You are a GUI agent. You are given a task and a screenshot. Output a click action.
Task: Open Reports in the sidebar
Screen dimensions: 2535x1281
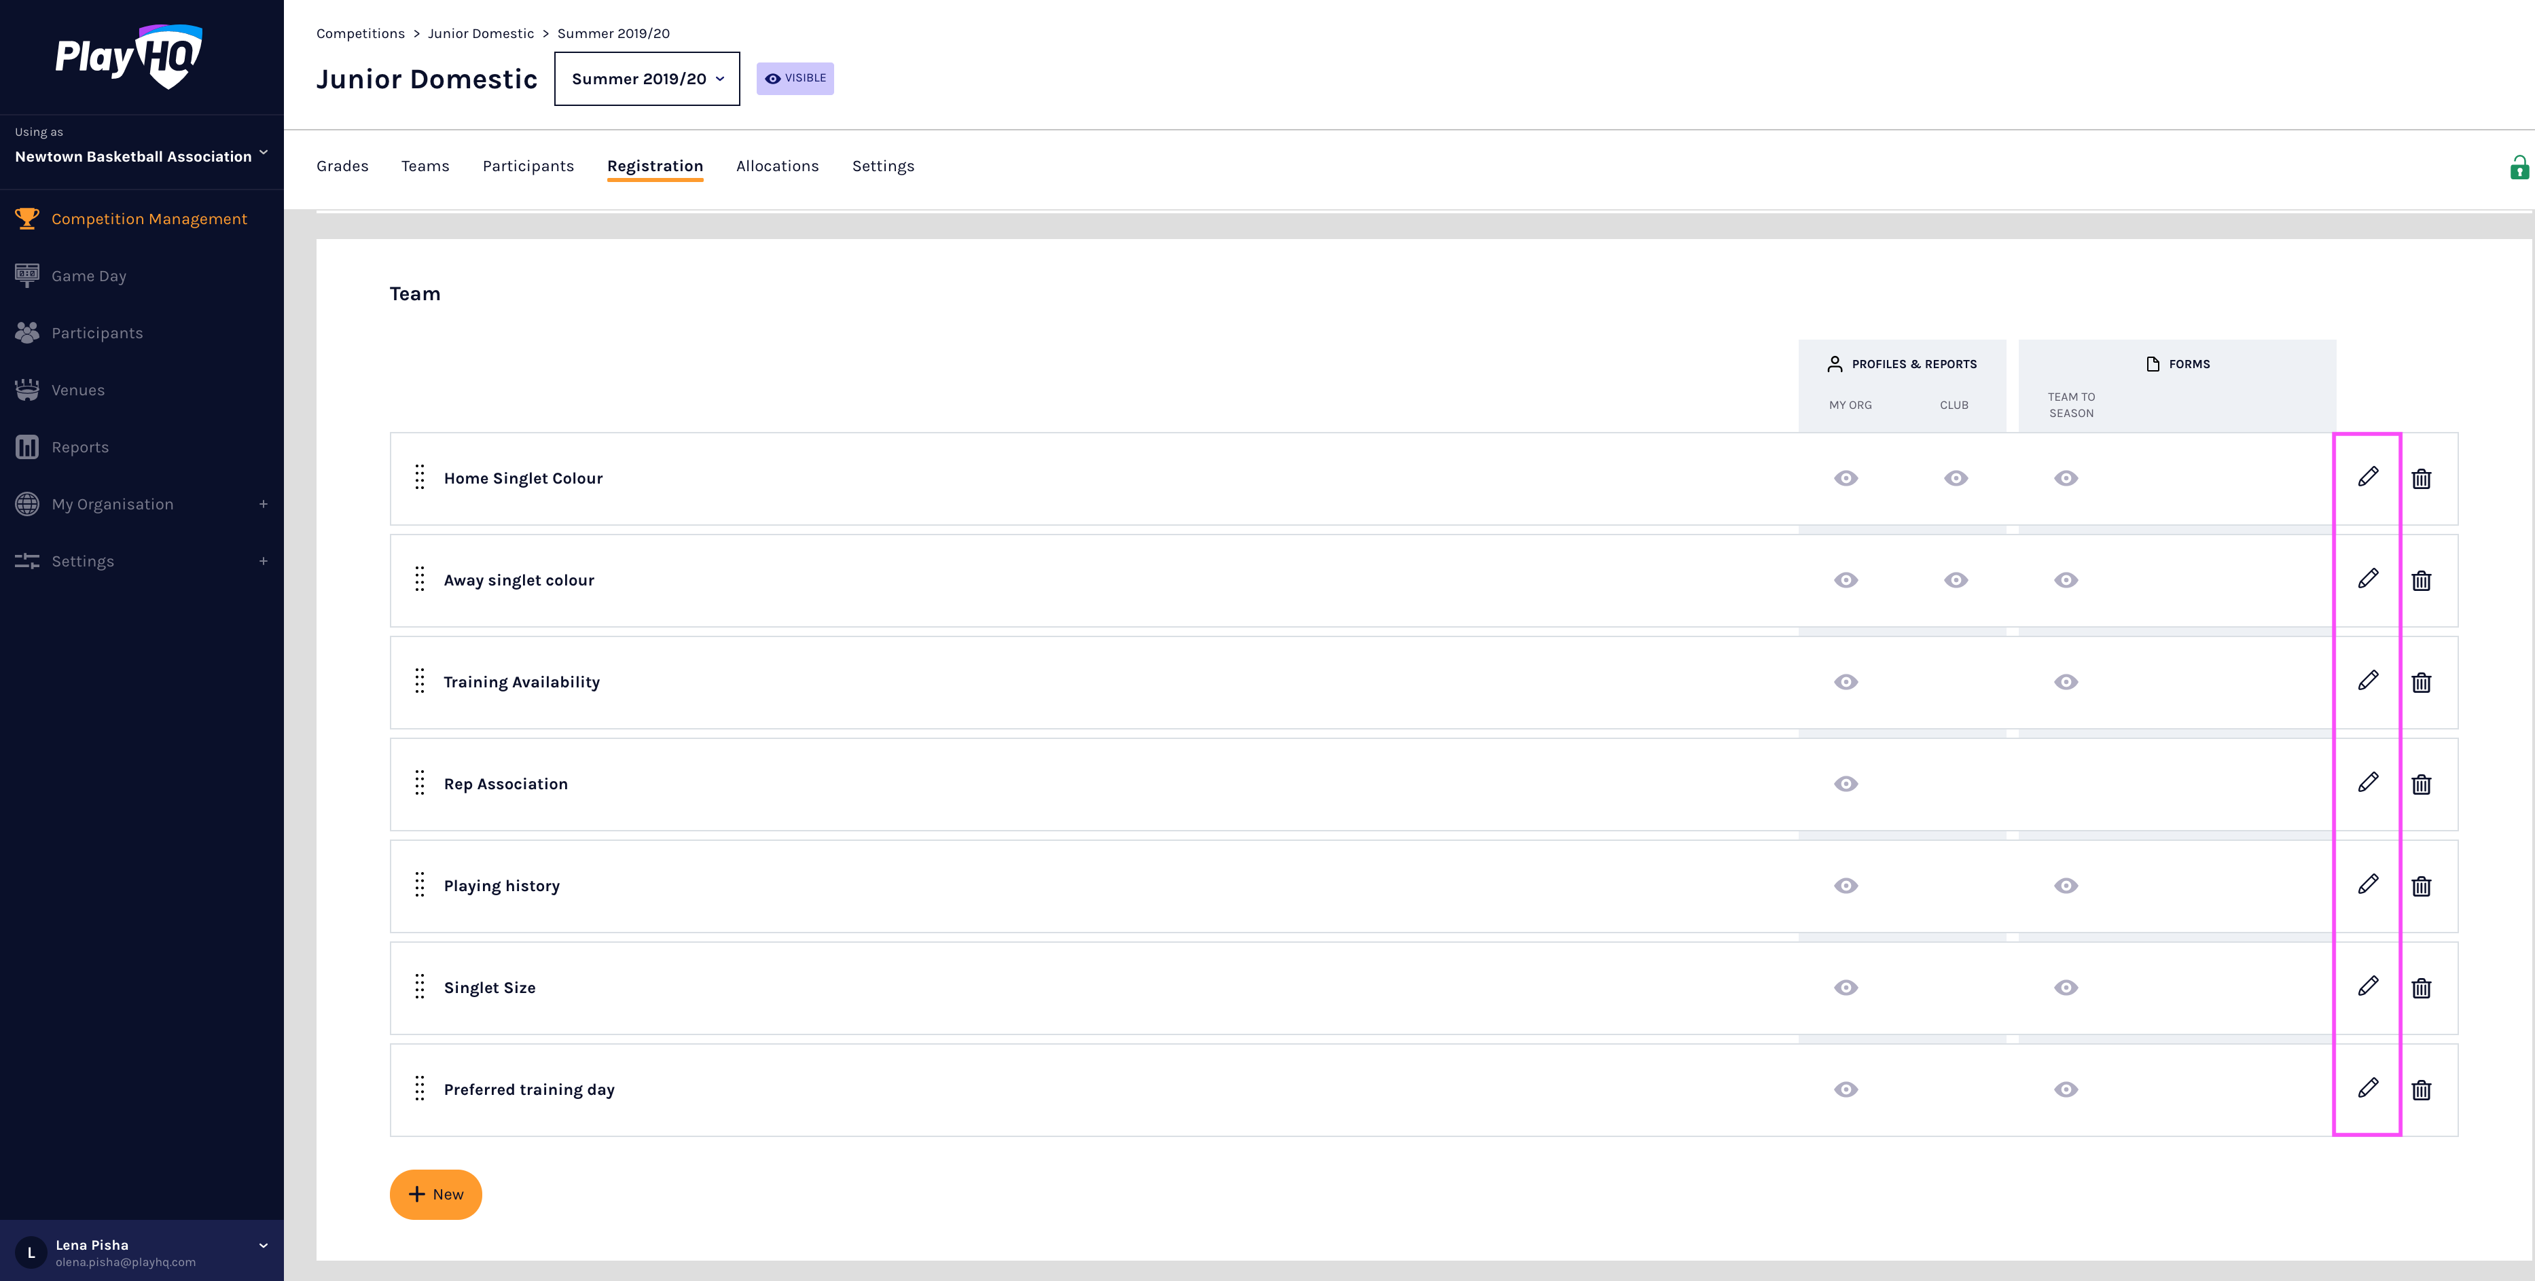(79, 448)
